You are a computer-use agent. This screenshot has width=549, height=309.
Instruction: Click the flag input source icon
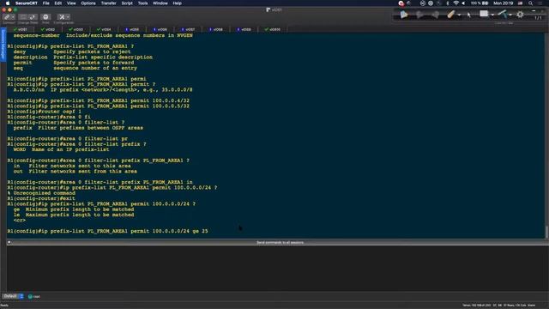point(521,3)
